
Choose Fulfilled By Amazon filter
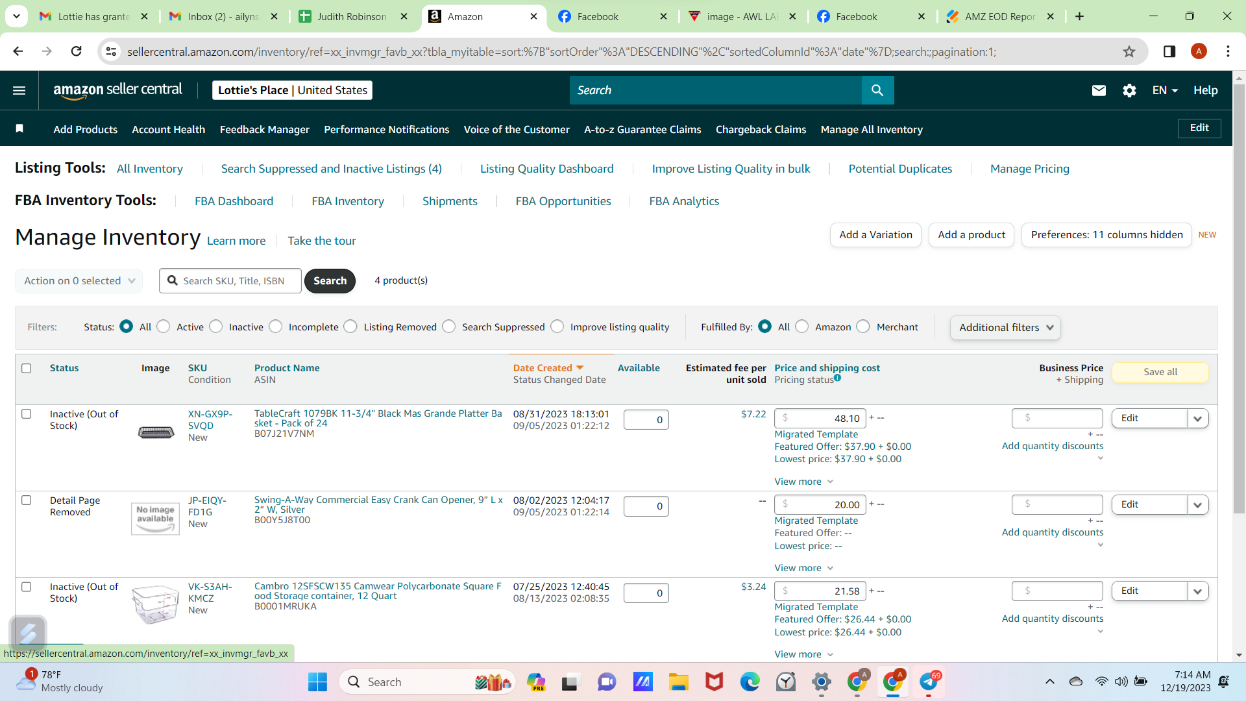click(x=802, y=326)
